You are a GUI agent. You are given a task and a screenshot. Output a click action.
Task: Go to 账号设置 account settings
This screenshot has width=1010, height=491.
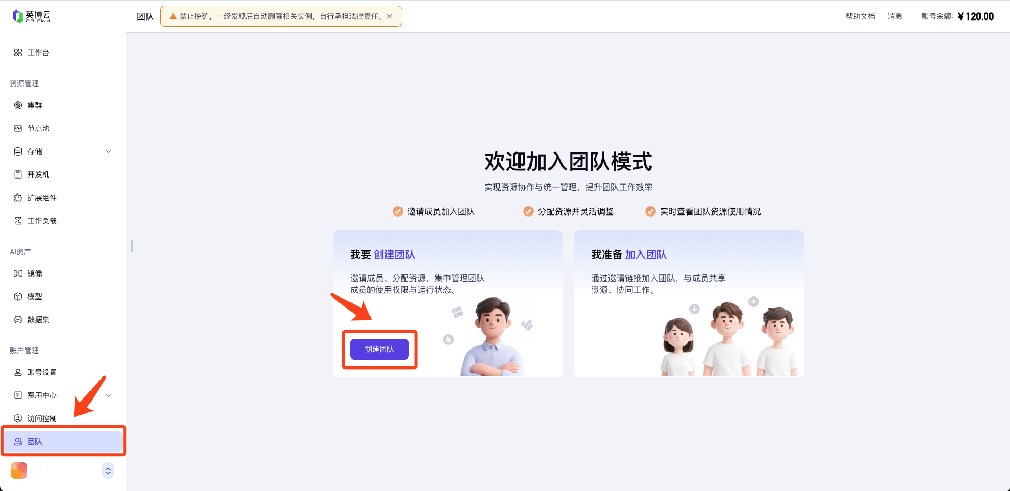point(42,372)
